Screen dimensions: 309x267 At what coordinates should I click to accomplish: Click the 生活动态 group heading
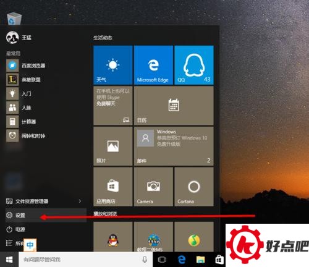point(103,38)
